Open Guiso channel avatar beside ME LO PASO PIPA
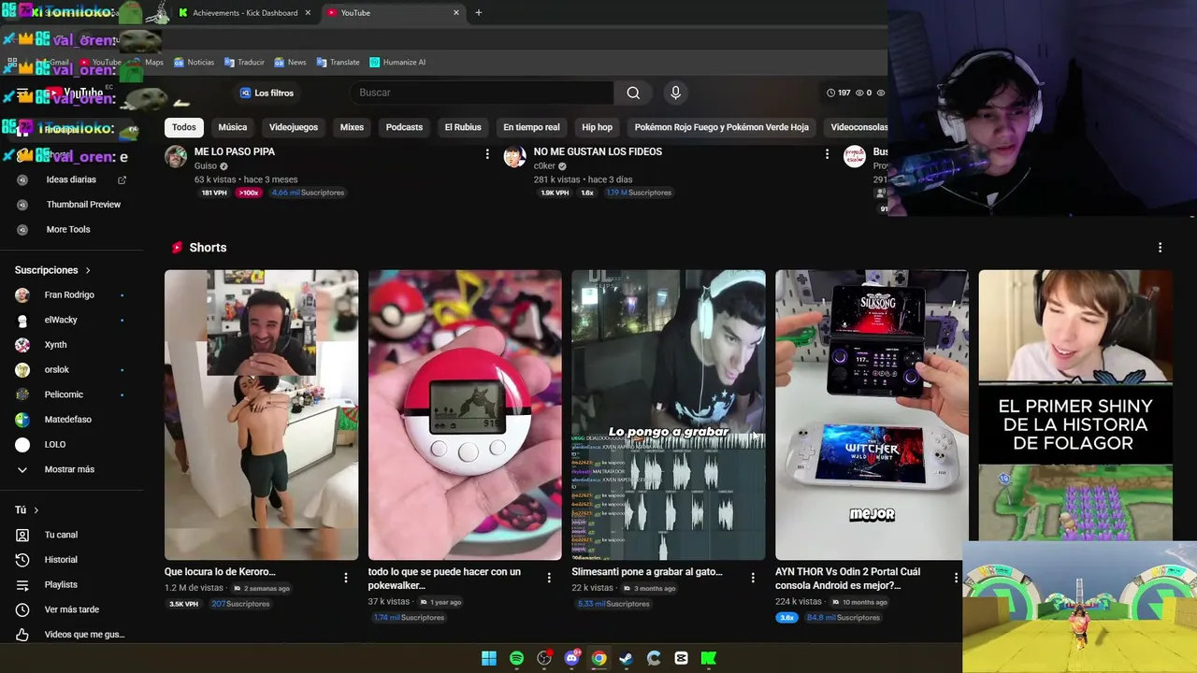The image size is (1197, 673). [176, 156]
